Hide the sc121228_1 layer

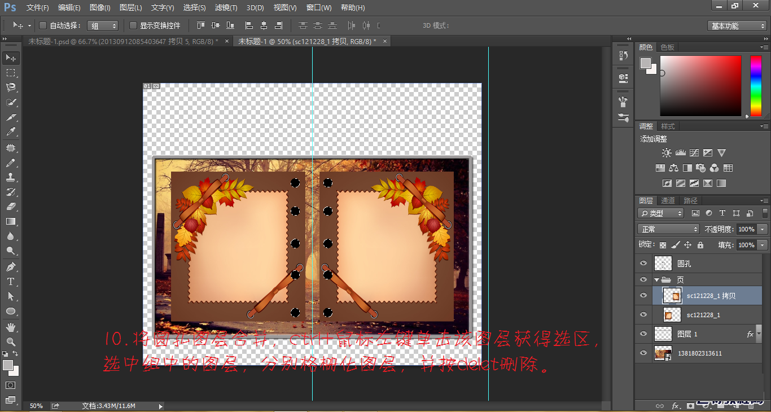click(x=643, y=315)
